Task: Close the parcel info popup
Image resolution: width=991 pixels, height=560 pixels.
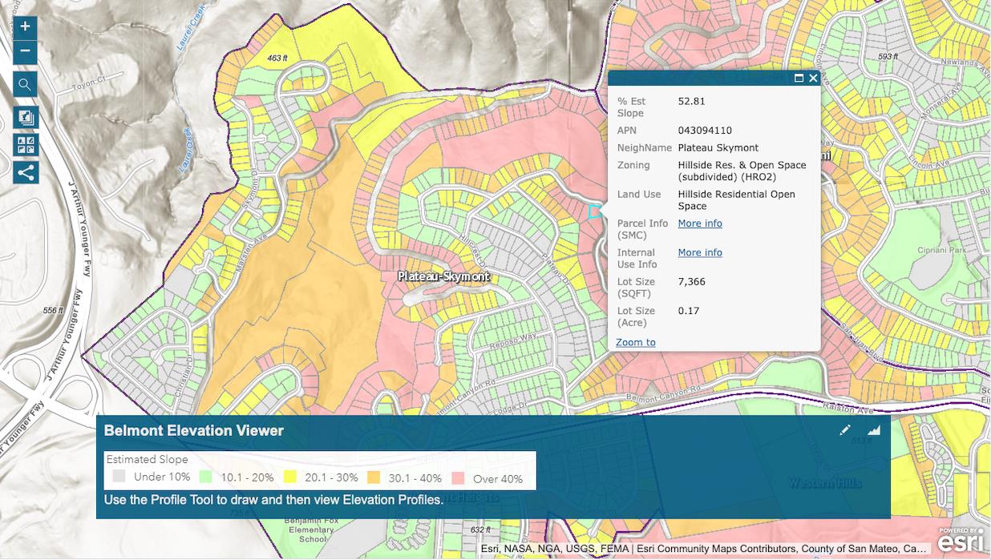Action: (x=813, y=79)
